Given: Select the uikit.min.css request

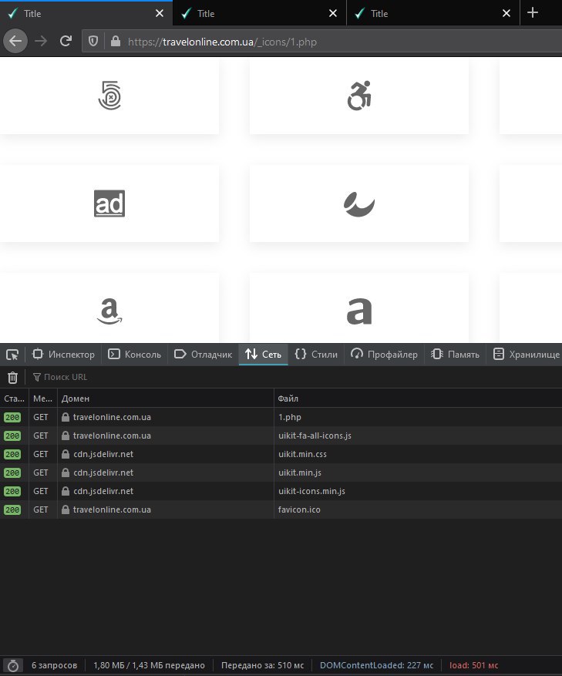Looking at the screenshot, I should click(281, 455).
